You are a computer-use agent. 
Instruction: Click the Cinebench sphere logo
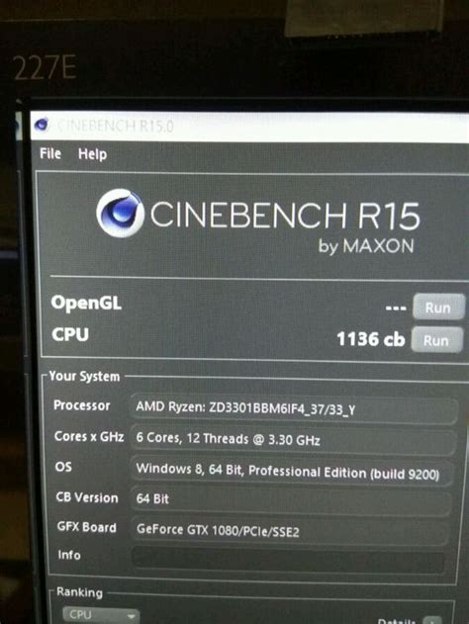tap(121, 214)
